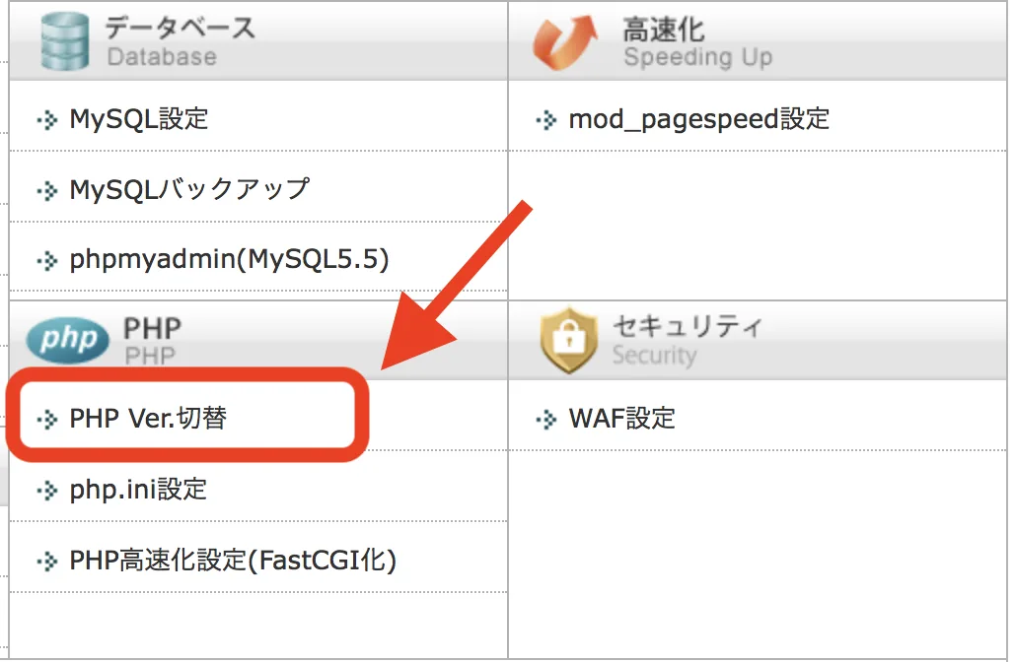Open the mod_pagespeed設定 link

tap(698, 119)
